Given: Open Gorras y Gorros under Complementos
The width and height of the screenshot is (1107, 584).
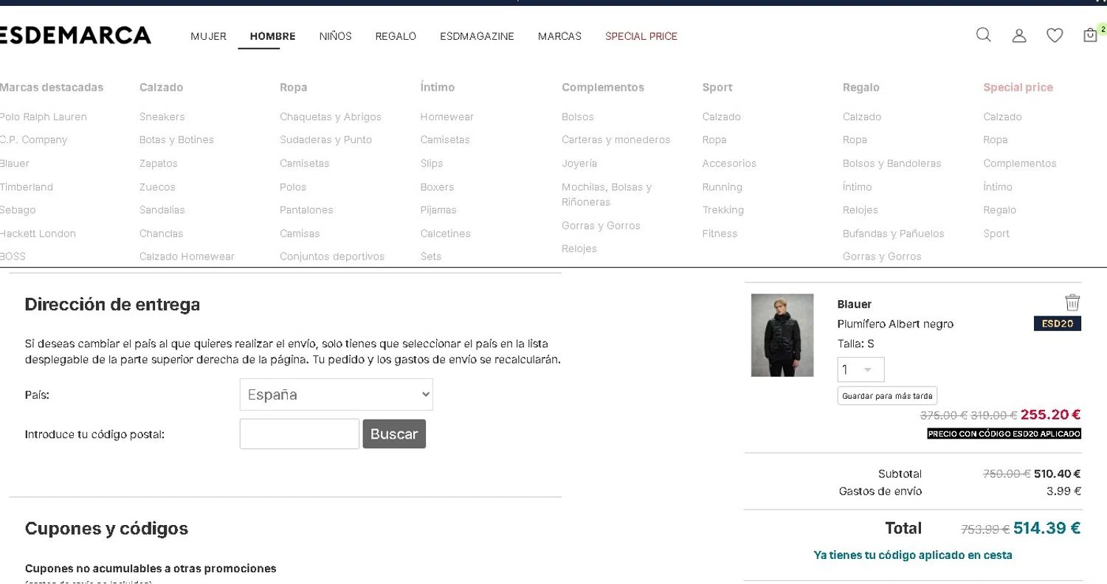Looking at the screenshot, I should [x=601, y=226].
